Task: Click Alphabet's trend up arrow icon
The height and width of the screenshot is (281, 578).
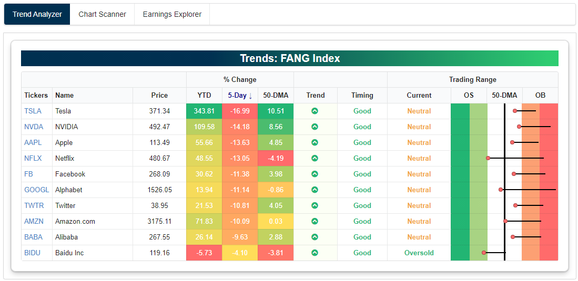Action: [x=315, y=190]
